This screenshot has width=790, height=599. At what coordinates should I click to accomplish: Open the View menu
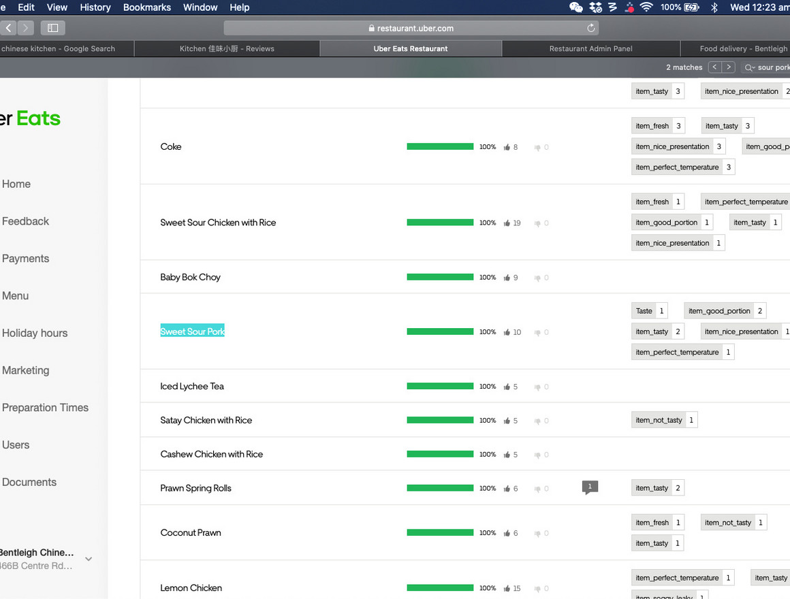[57, 7]
